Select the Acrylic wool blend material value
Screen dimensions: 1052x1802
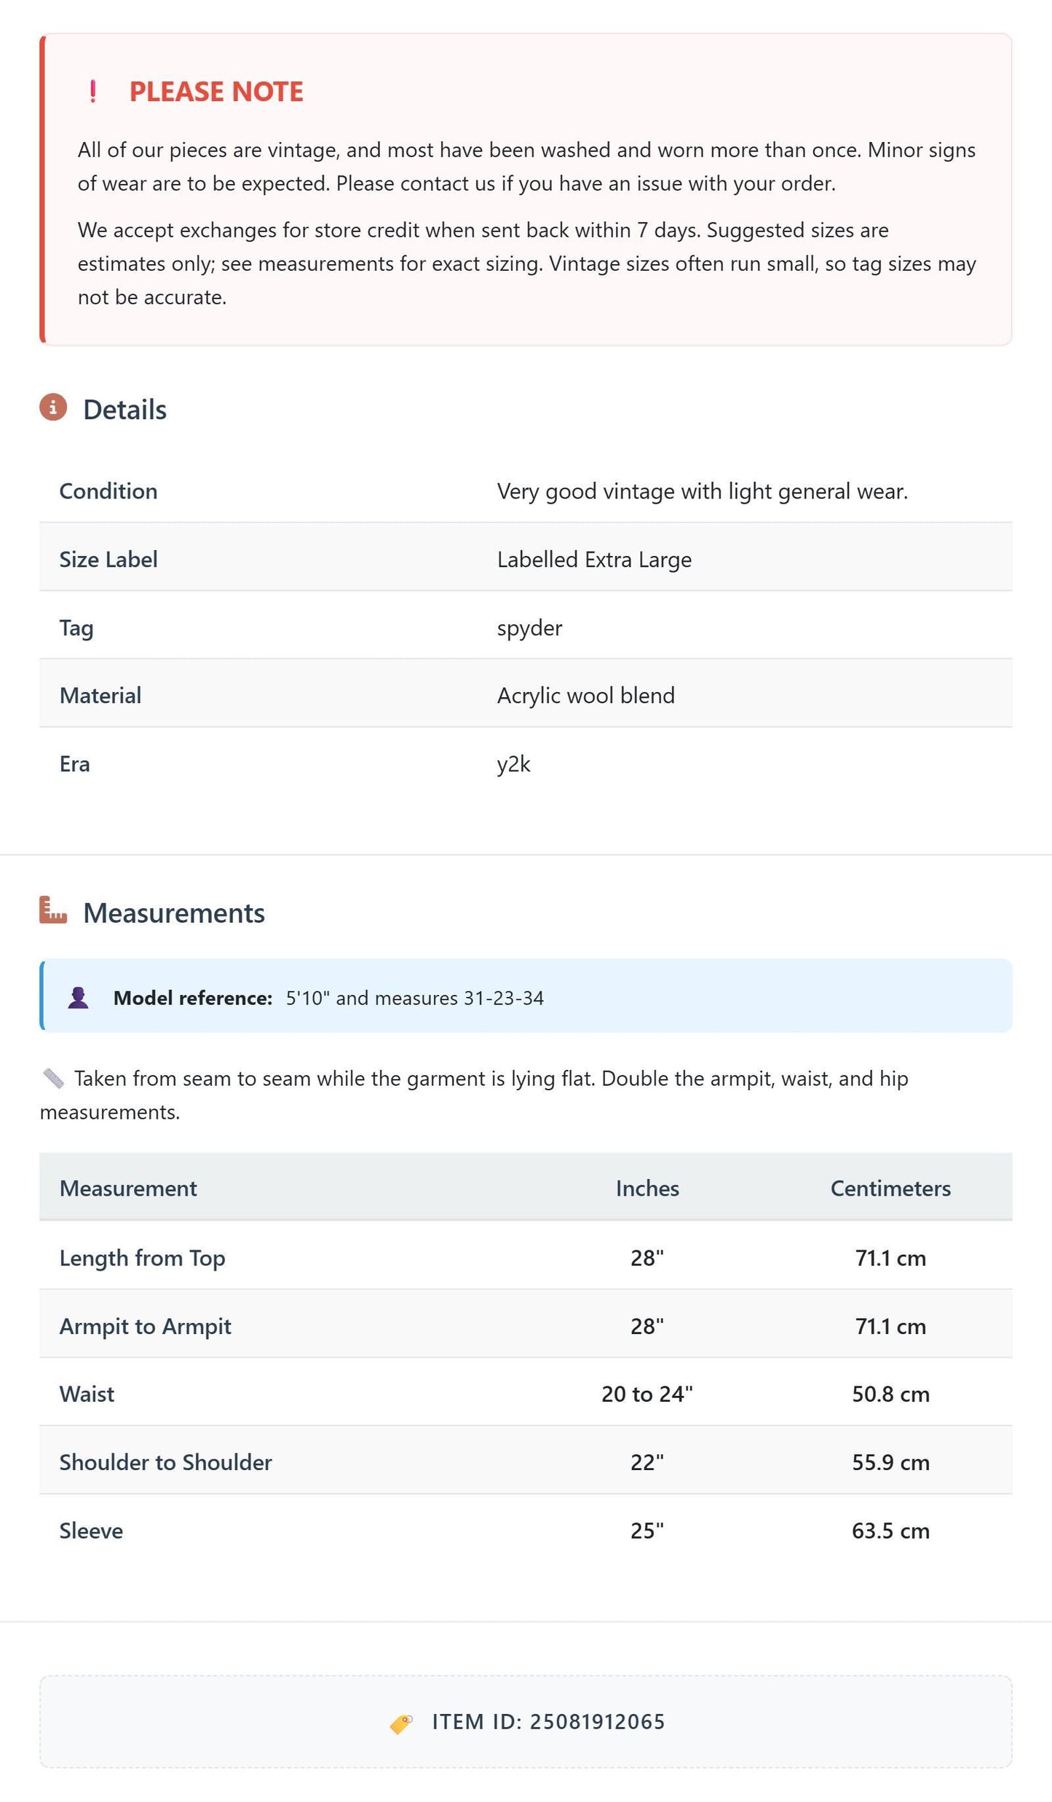point(586,696)
